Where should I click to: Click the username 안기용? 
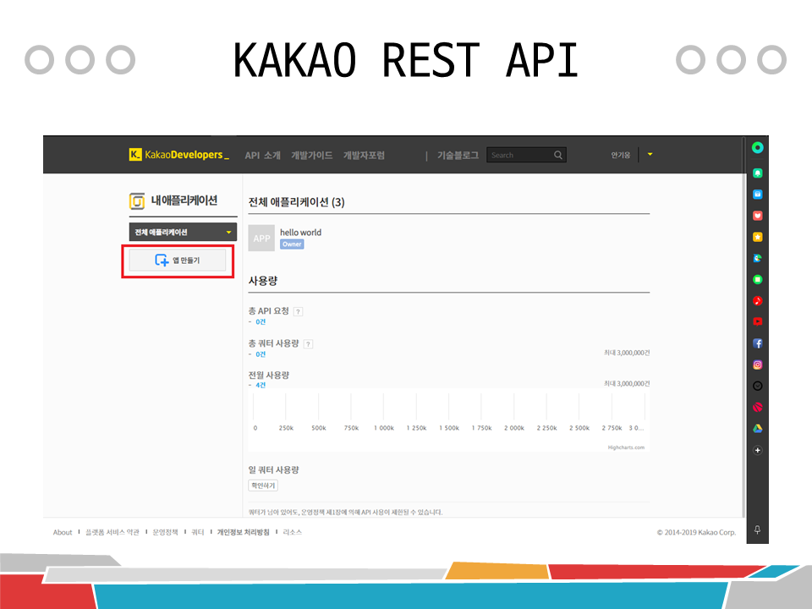pyautogui.click(x=620, y=155)
